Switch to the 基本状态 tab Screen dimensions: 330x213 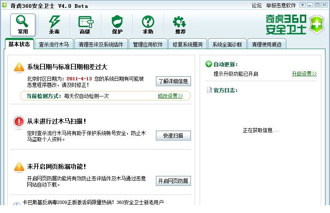click(x=19, y=44)
